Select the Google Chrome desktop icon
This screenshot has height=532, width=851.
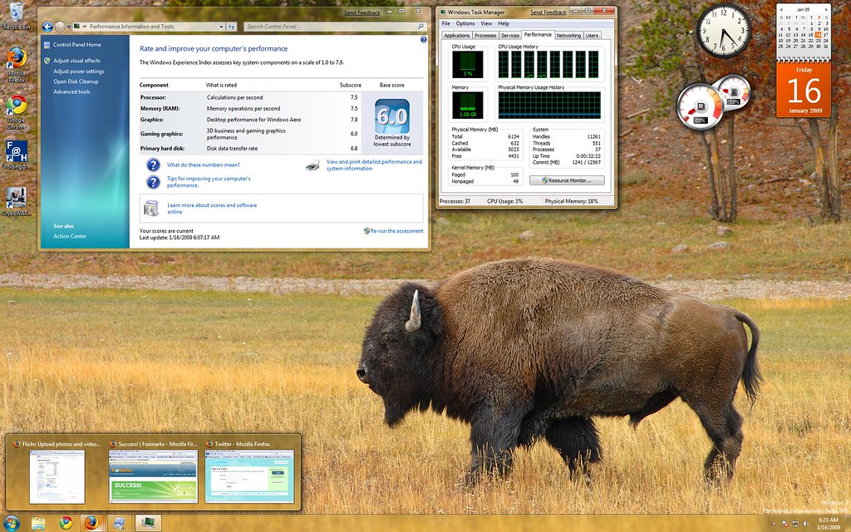(x=16, y=106)
